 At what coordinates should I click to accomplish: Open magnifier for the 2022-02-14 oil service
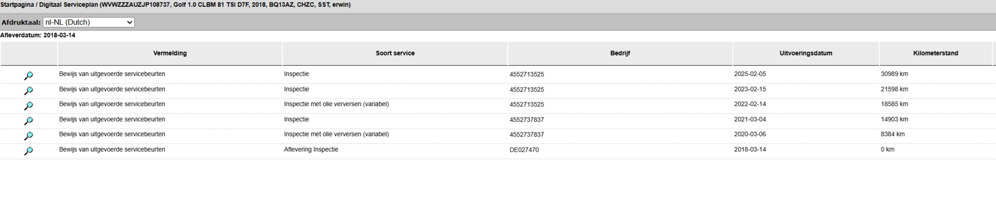29,106
